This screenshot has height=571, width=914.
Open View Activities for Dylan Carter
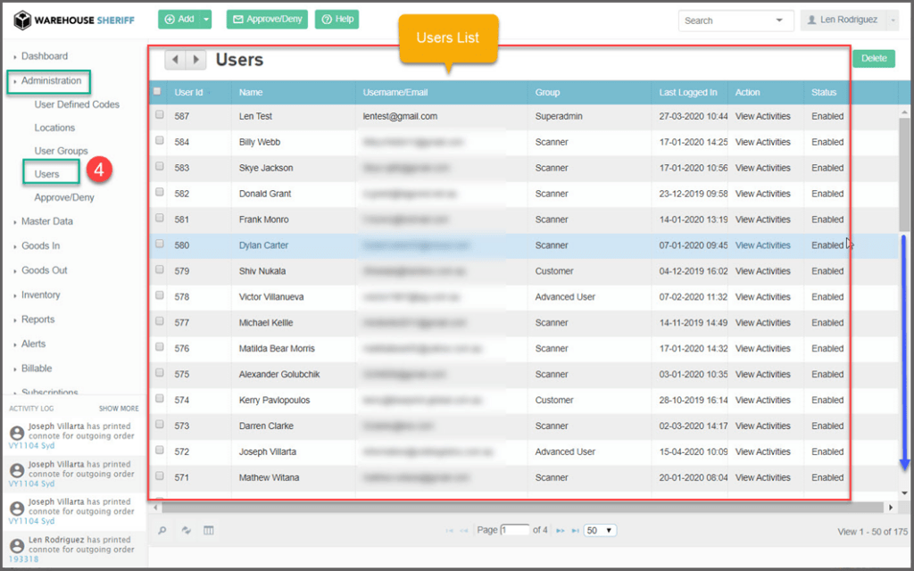(762, 245)
